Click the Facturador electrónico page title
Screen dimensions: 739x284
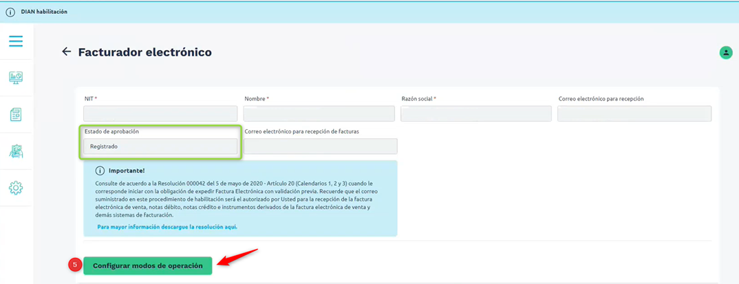click(145, 52)
